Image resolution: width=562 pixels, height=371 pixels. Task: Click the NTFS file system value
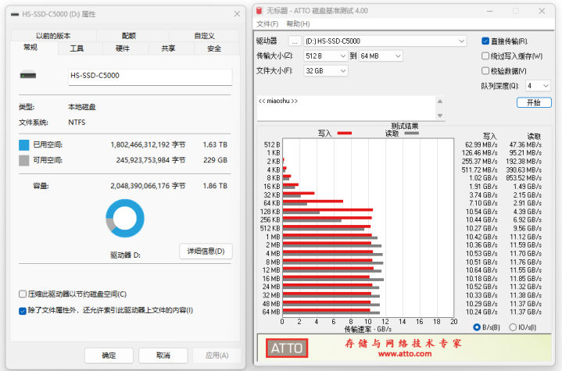pyautogui.click(x=77, y=123)
